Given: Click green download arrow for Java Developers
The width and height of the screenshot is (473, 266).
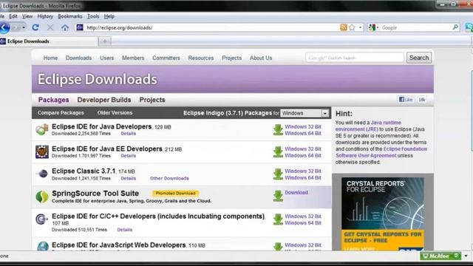Looking at the screenshot, I should tap(278, 130).
